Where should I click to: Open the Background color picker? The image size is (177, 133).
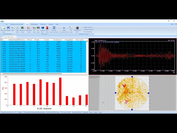tap(77, 29)
